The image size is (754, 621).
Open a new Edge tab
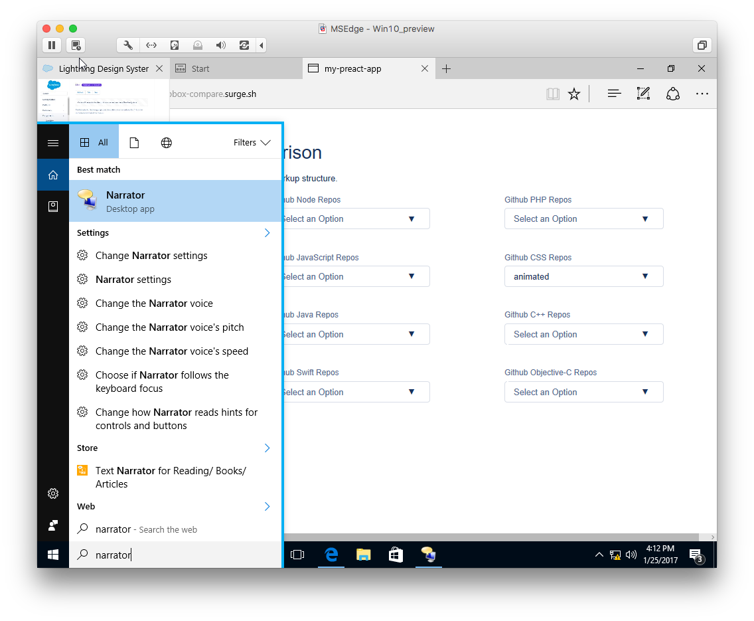point(446,69)
